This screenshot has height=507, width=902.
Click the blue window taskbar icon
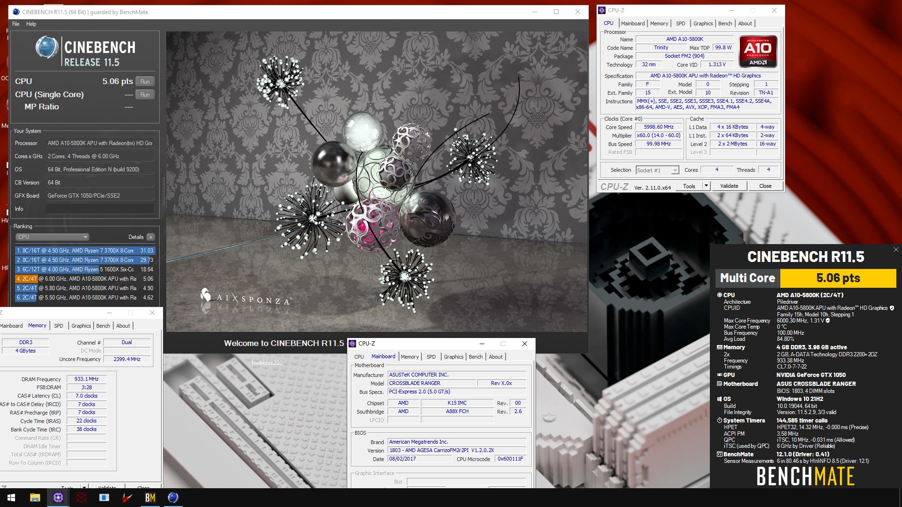pos(104,498)
